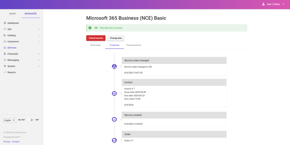Click the Services cloud icon
Image resolution: width=290 pixels, height=145 pixels.
5,48
